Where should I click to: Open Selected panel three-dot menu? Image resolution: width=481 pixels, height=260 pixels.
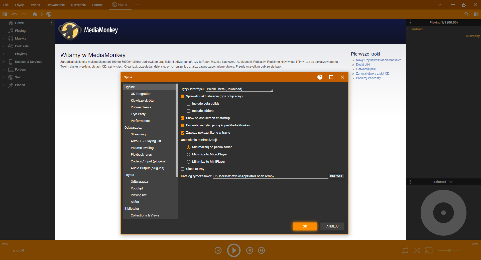coord(410,182)
